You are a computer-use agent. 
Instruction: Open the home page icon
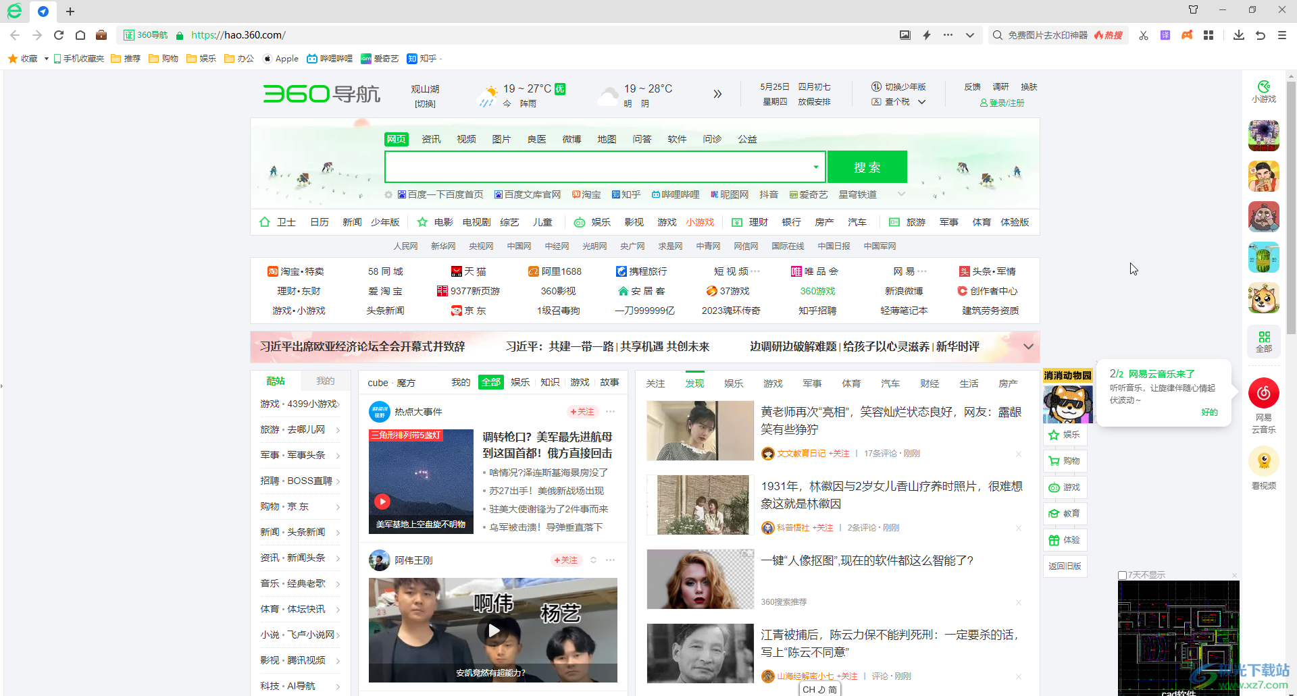pyautogui.click(x=80, y=35)
